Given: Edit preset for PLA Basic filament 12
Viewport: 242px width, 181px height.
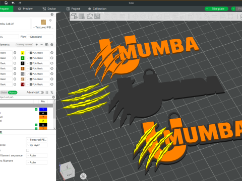Looking at the screenshot, I should pyautogui.click(x=52, y=79).
